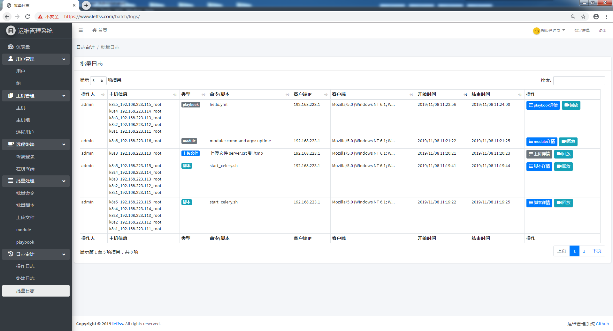Click the not-secure warning icon
The width and height of the screenshot is (613, 331).
(x=40, y=17)
